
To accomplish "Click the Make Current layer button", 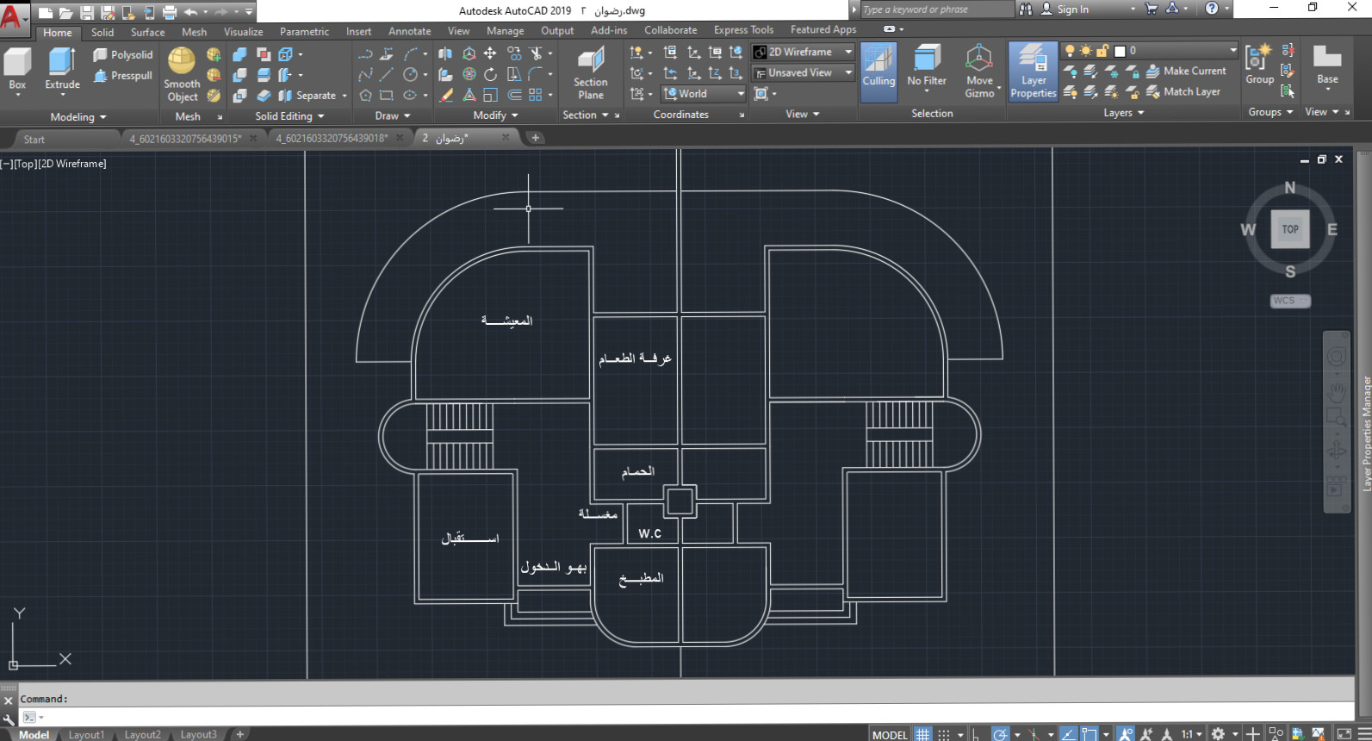I will click(1185, 71).
